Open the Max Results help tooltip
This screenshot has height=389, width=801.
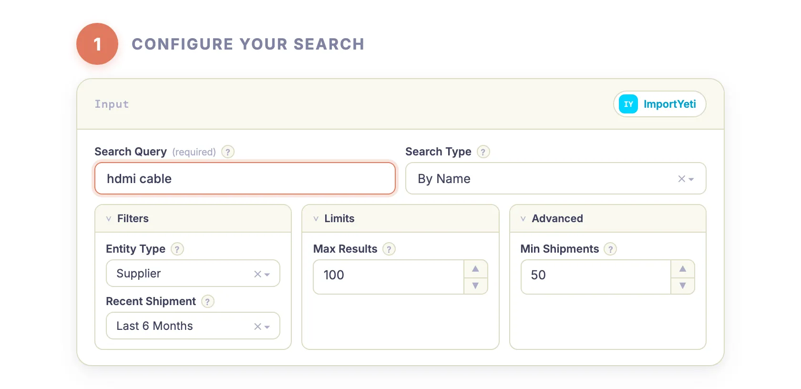[x=389, y=249]
